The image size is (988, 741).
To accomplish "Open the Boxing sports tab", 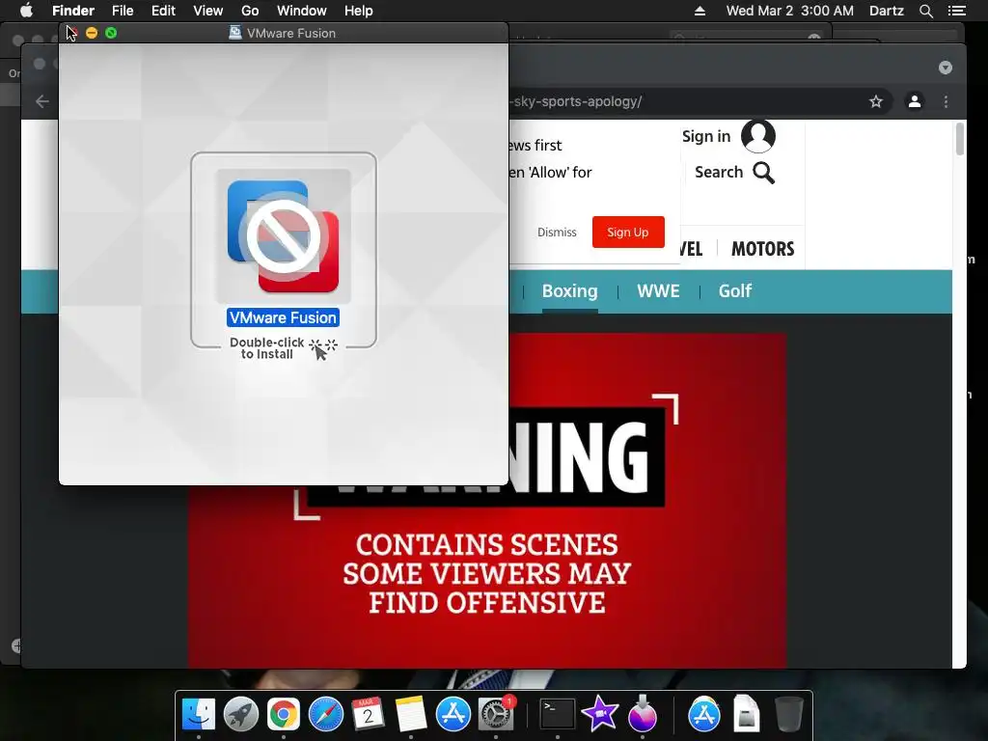I will [x=569, y=291].
